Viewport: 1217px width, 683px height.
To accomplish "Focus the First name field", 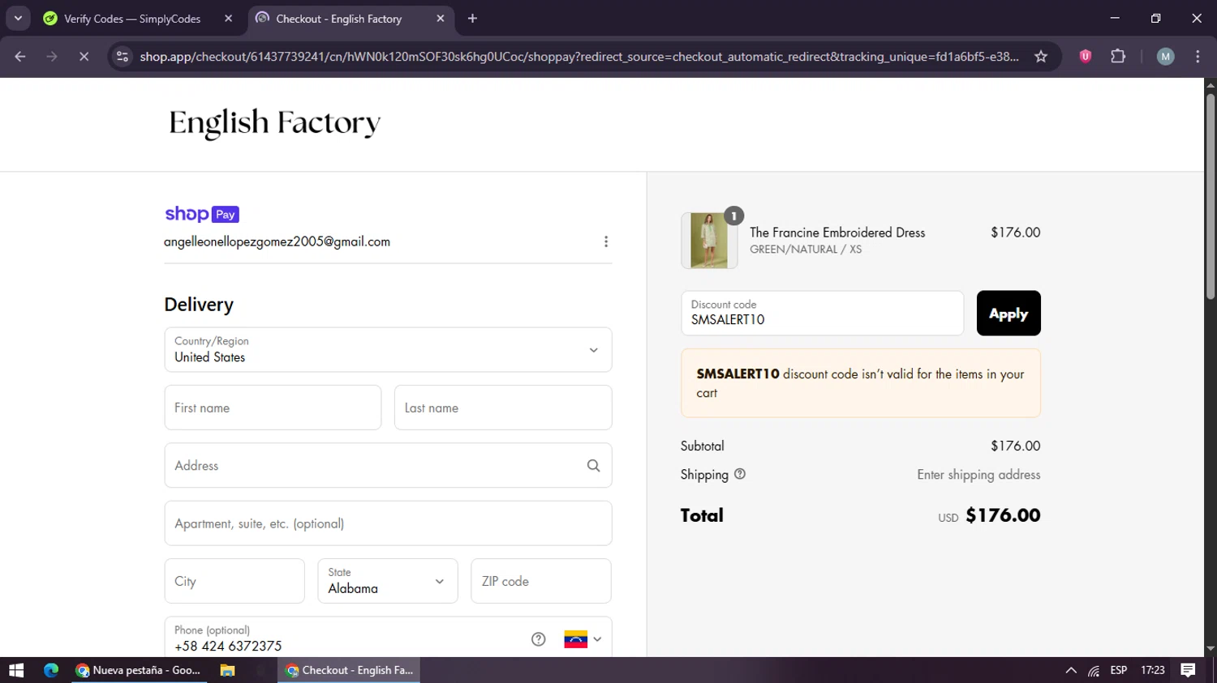I will [x=273, y=408].
